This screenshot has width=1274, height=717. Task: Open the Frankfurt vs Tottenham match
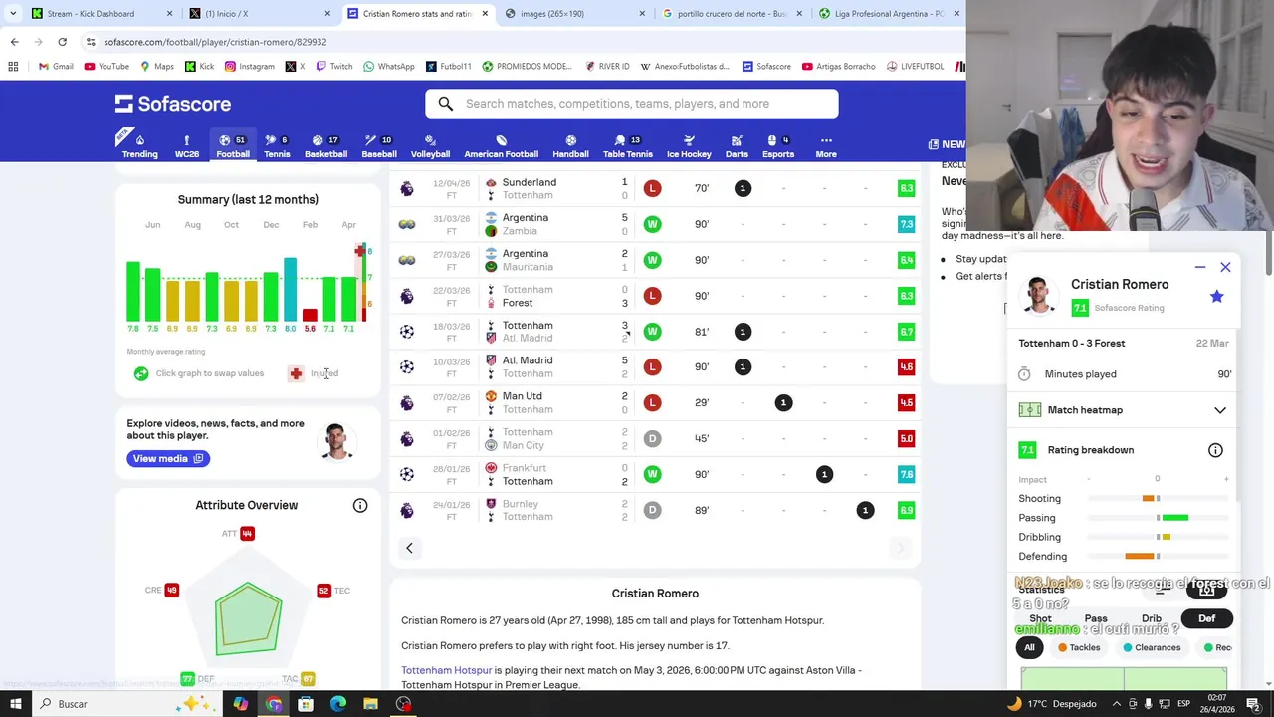(x=655, y=474)
